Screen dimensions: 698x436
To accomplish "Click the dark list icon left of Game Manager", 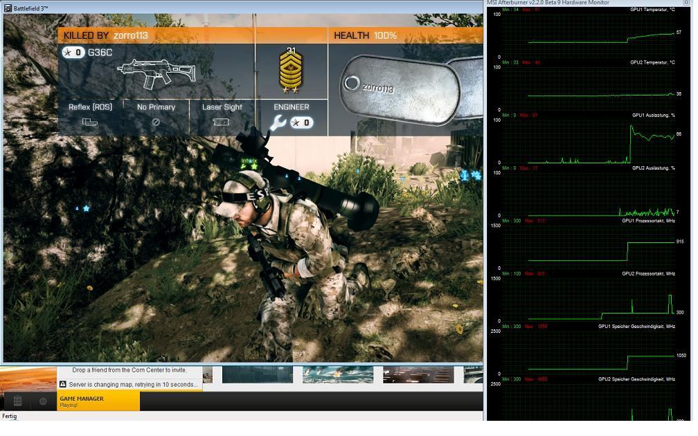I will coord(17,401).
